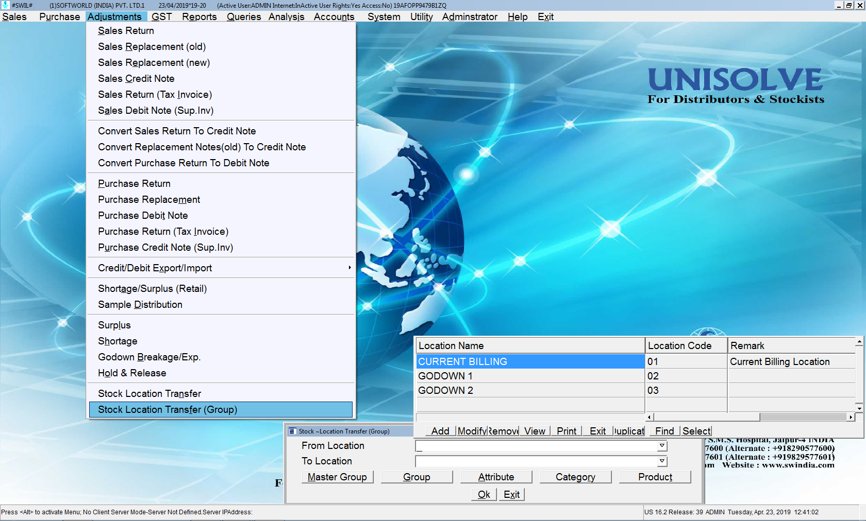866x521 pixels.
Task: Click the vertical scrollbar down arrow
Action: pos(859,408)
